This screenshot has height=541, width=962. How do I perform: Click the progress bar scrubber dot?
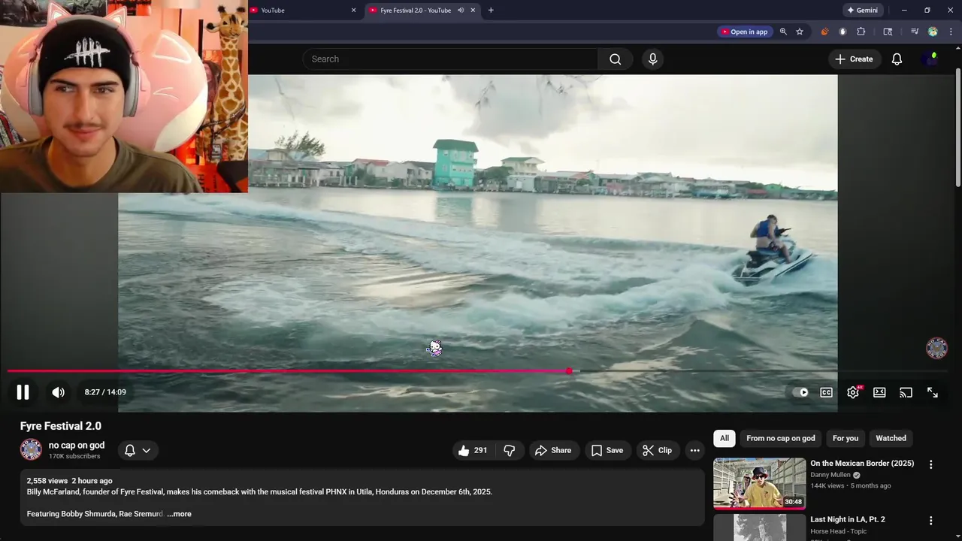point(569,371)
